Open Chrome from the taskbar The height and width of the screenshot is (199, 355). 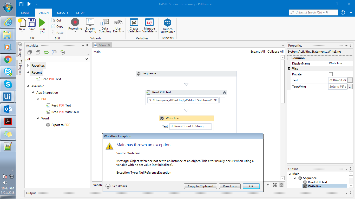[x=8, y=60]
